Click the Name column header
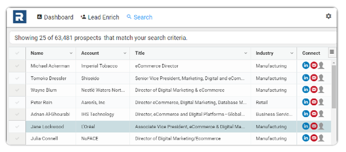 coord(51,53)
